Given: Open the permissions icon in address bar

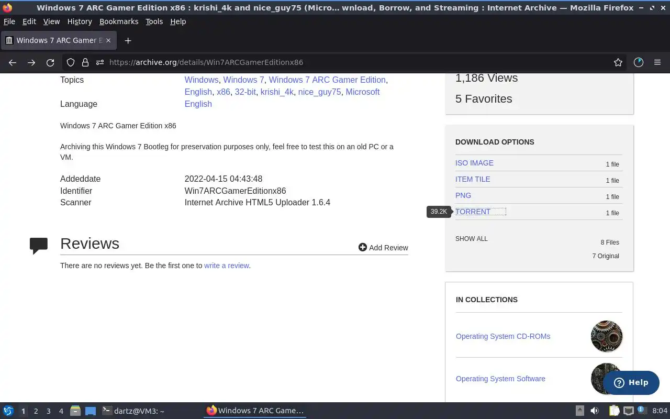Looking at the screenshot, I should tap(99, 62).
